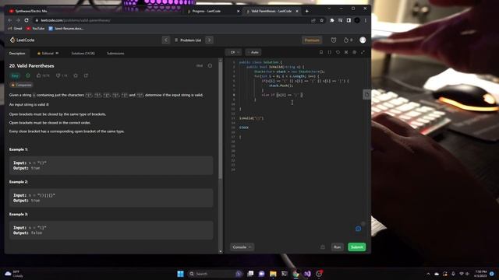
Task: Open the Windows Start menu
Action: pyautogui.click(x=180, y=274)
